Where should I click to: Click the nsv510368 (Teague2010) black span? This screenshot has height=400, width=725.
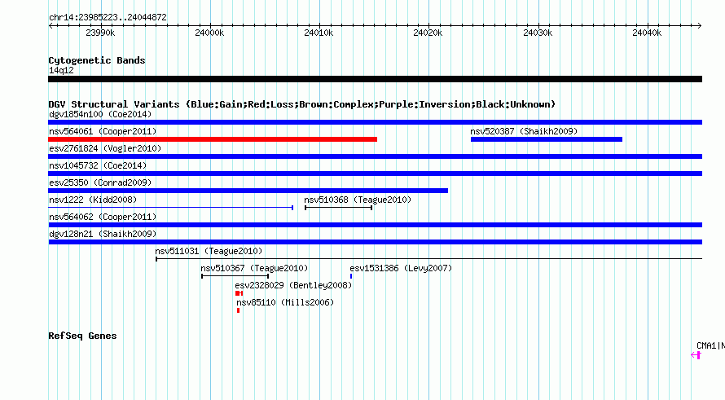[338, 208]
